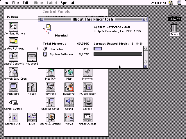Viewport: 186px width, 139px height.
Task: Select the Sharing Setup icon
Action: (51, 102)
